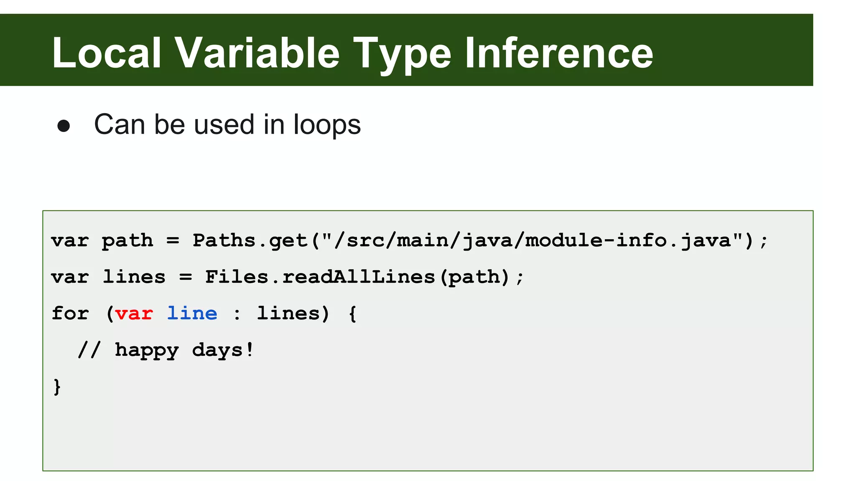Click the word "Local" in the slide title
The width and height of the screenshot is (856, 481).
pyautogui.click(x=107, y=53)
